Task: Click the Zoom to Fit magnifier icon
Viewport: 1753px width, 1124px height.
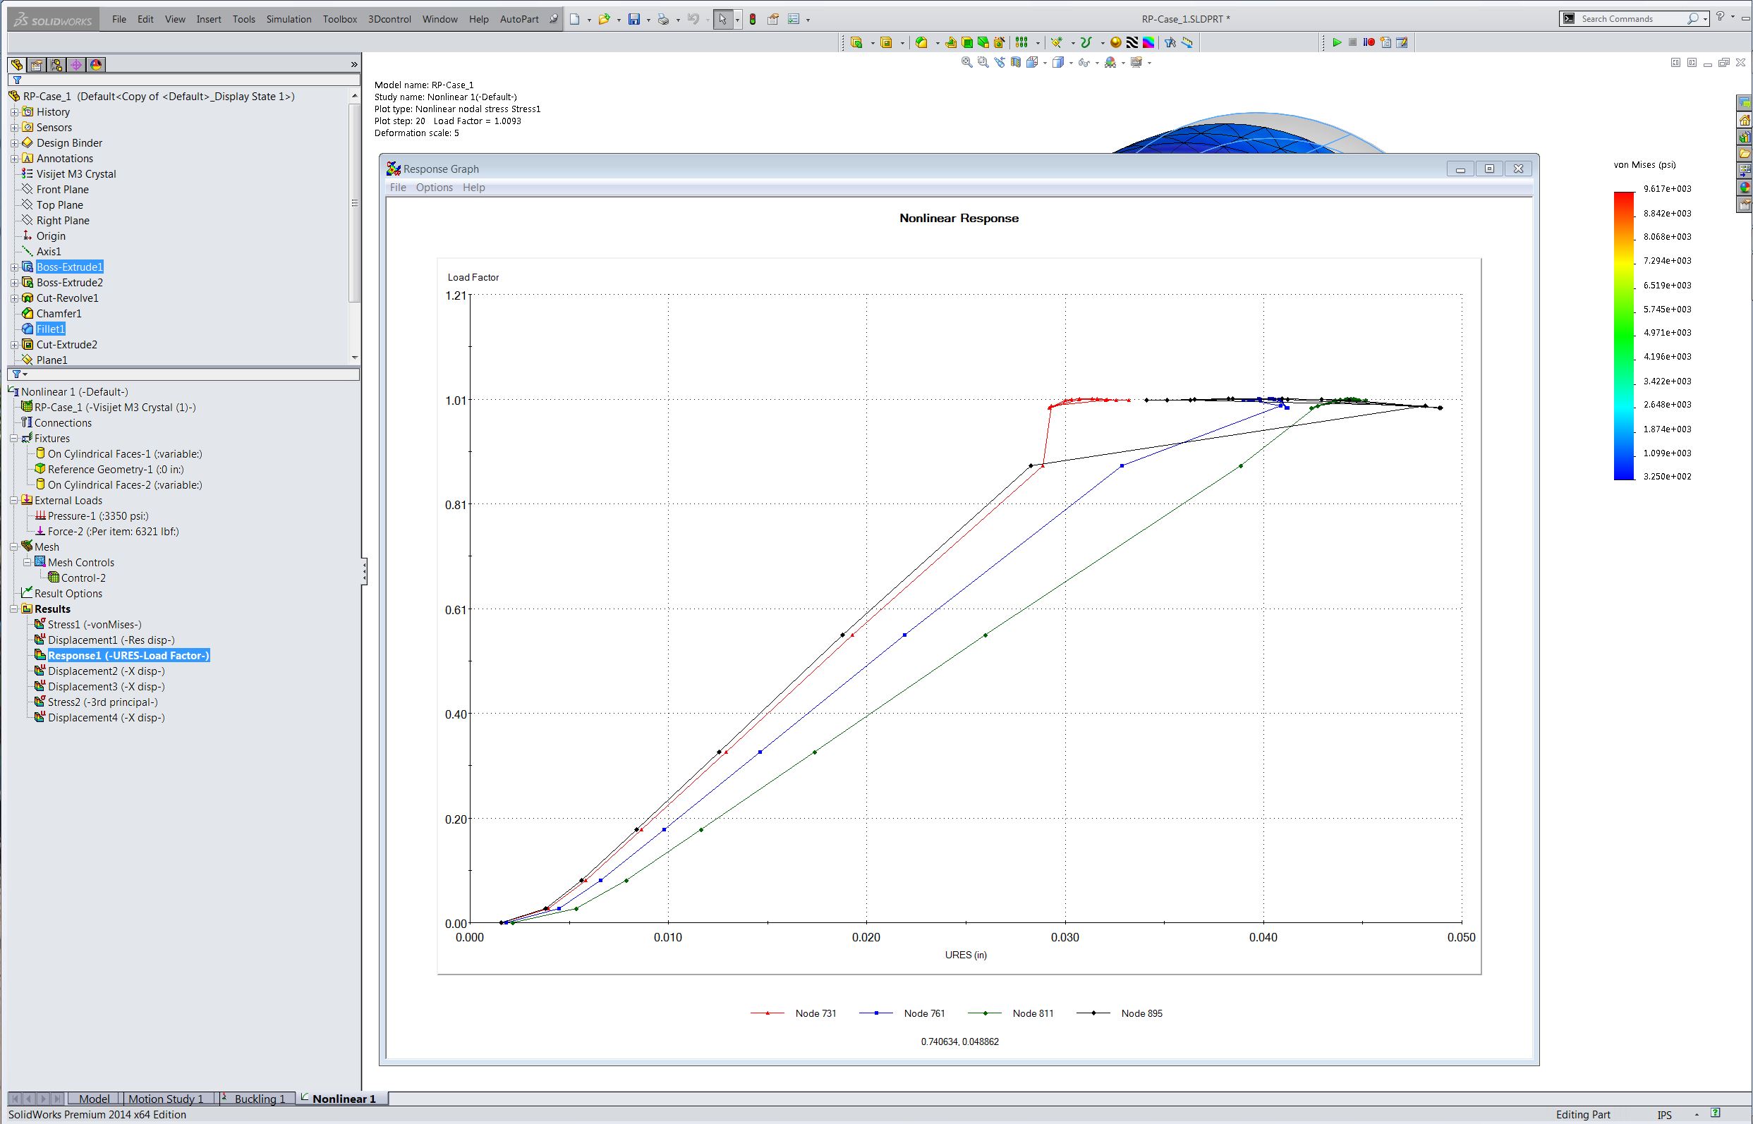Action: pyautogui.click(x=966, y=63)
